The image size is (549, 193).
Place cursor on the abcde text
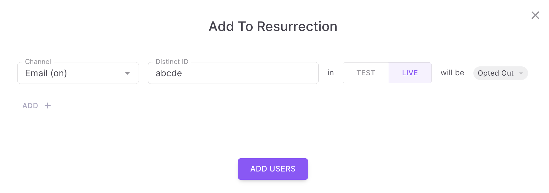point(169,73)
